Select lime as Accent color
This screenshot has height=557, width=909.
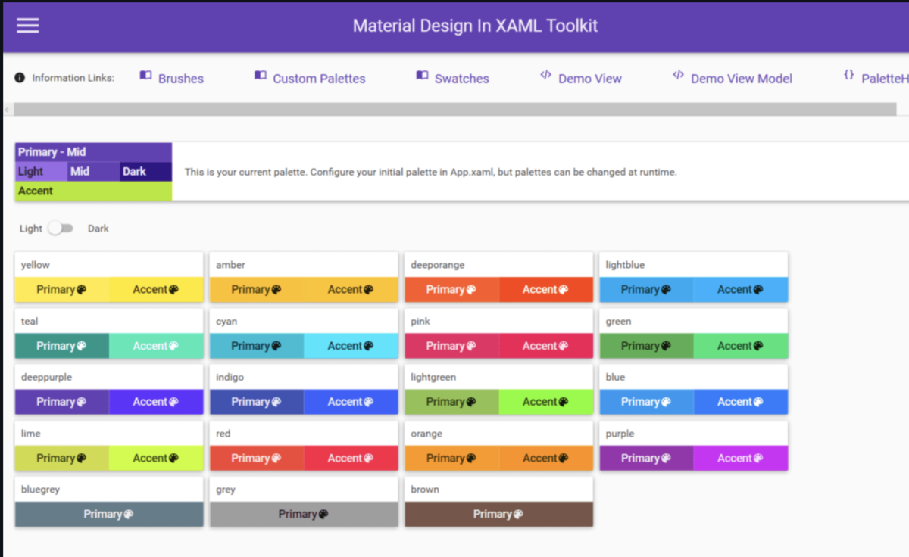[x=156, y=458]
